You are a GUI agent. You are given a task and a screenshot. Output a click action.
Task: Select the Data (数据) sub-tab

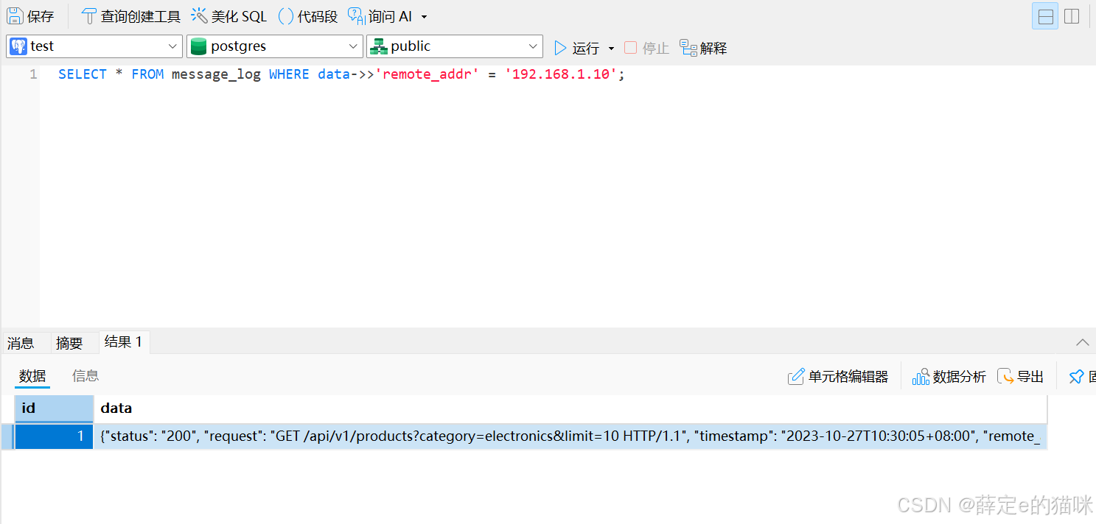pos(32,376)
